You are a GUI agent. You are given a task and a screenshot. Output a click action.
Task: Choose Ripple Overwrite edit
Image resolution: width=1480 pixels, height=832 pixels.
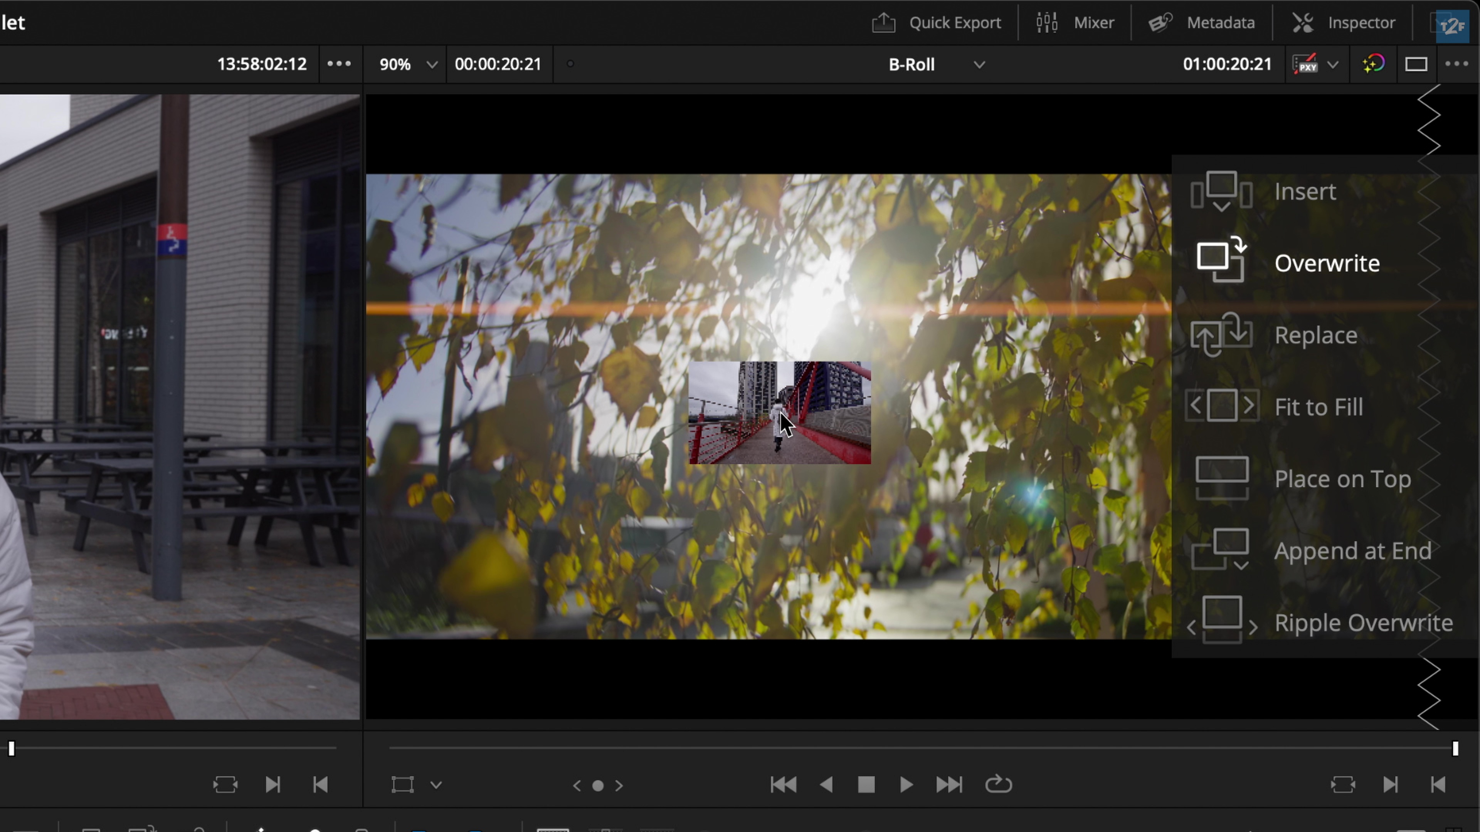(1363, 622)
